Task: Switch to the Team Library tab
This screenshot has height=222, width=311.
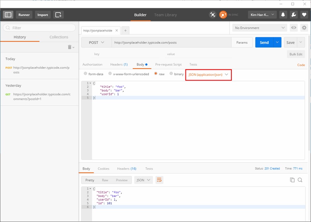Action: pos(165,15)
